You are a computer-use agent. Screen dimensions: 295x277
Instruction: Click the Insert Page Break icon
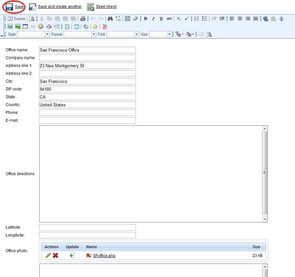coord(57,27)
